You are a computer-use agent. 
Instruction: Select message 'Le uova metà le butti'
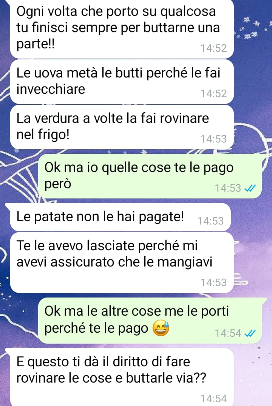(x=122, y=82)
